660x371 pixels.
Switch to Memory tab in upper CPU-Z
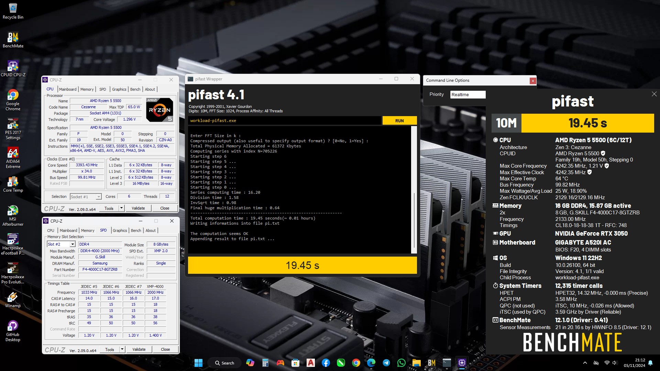[x=87, y=89]
